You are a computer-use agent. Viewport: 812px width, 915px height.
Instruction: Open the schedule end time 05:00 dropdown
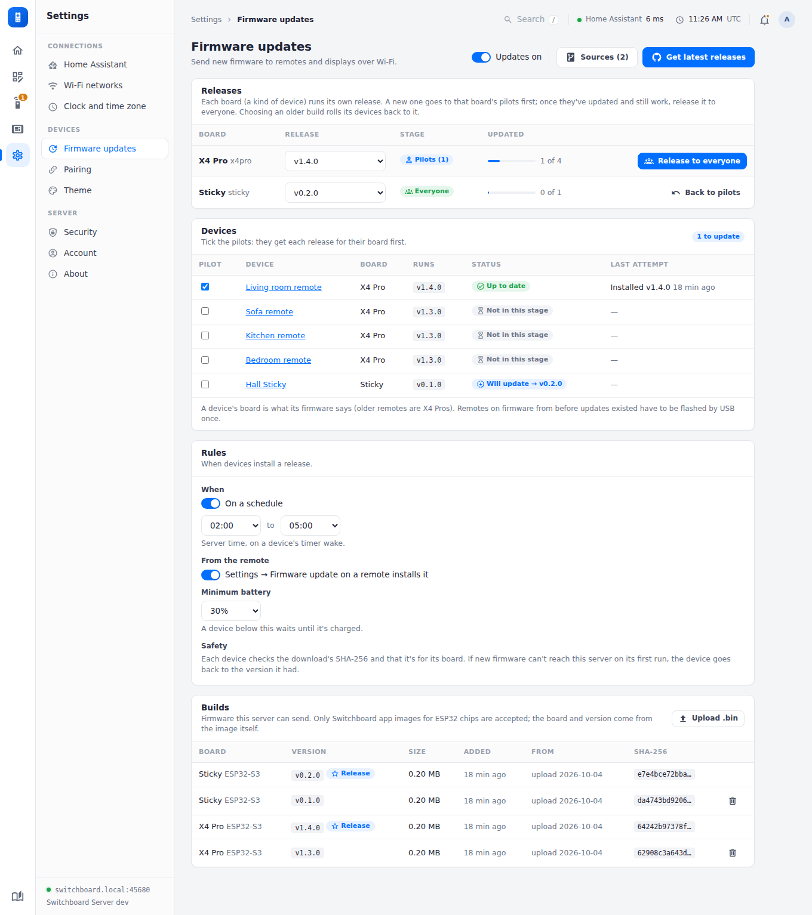click(x=310, y=525)
